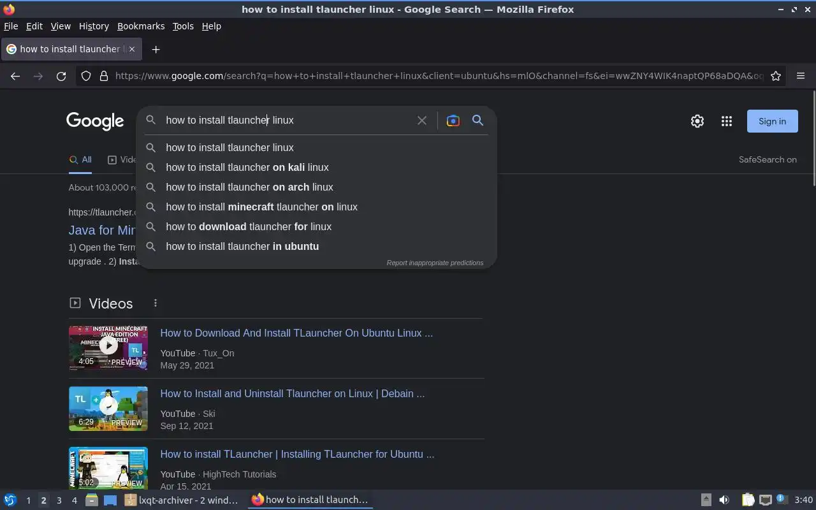
Task: Open Videos section three-dot options
Action: tap(155, 303)
